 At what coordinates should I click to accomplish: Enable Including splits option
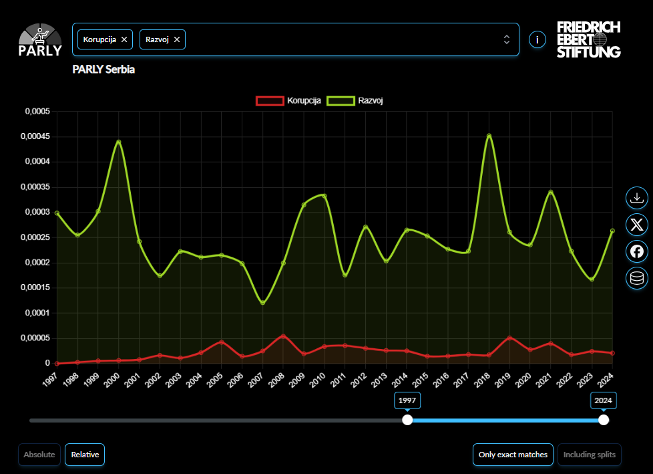click(x=590, y=455)
